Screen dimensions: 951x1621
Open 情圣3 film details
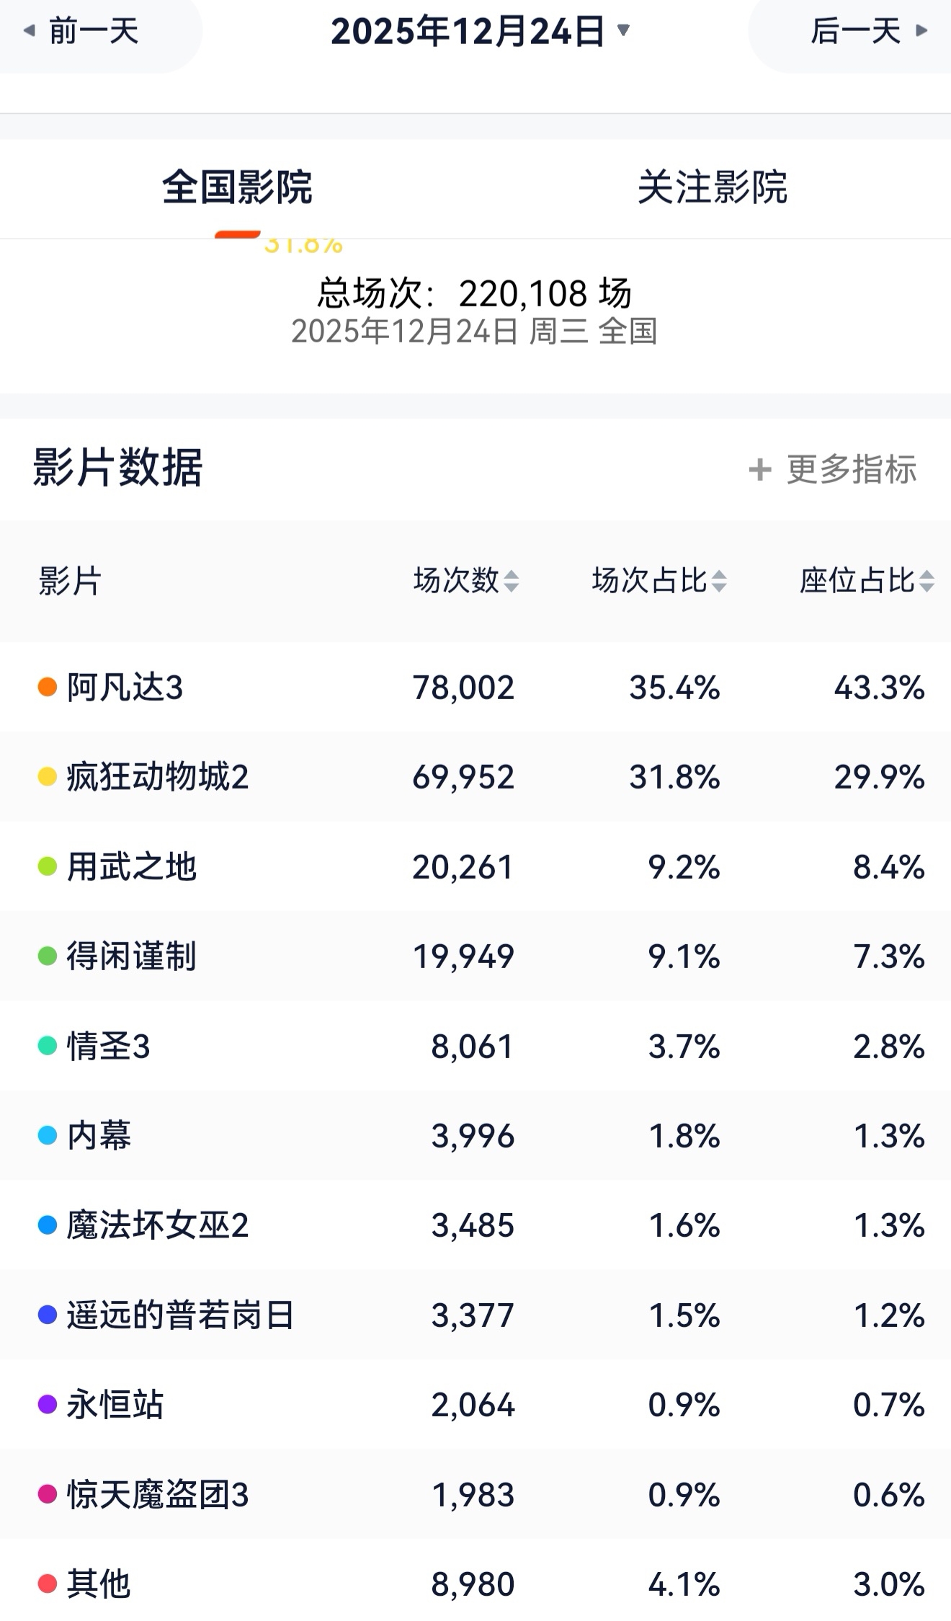(x=475, y=1046)
